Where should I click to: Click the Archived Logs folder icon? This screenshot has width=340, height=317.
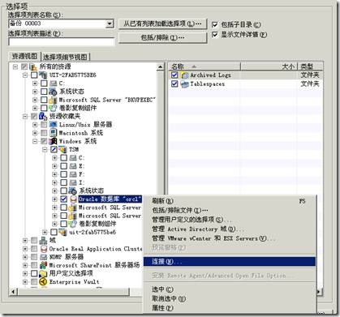coord(184,75)
